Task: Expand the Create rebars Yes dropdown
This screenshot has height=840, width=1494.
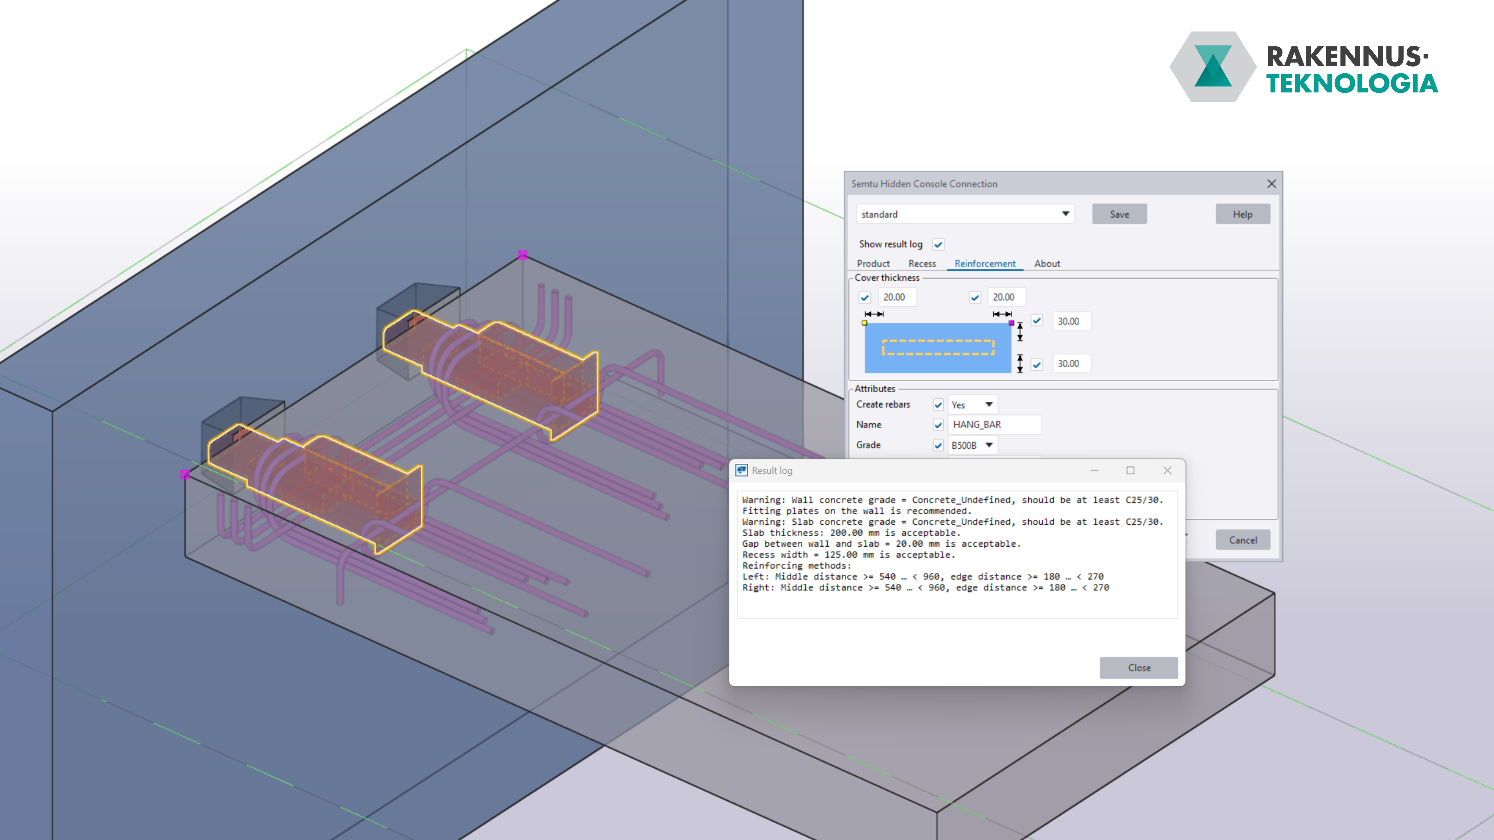Action: point(989,405)
